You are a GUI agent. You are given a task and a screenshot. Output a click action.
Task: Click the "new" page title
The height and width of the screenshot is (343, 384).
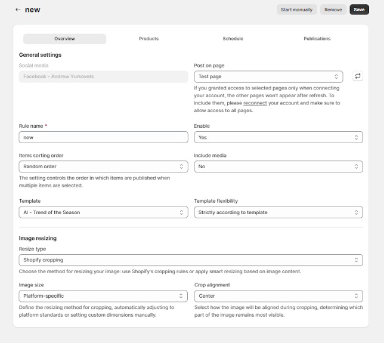click(32, 10)
